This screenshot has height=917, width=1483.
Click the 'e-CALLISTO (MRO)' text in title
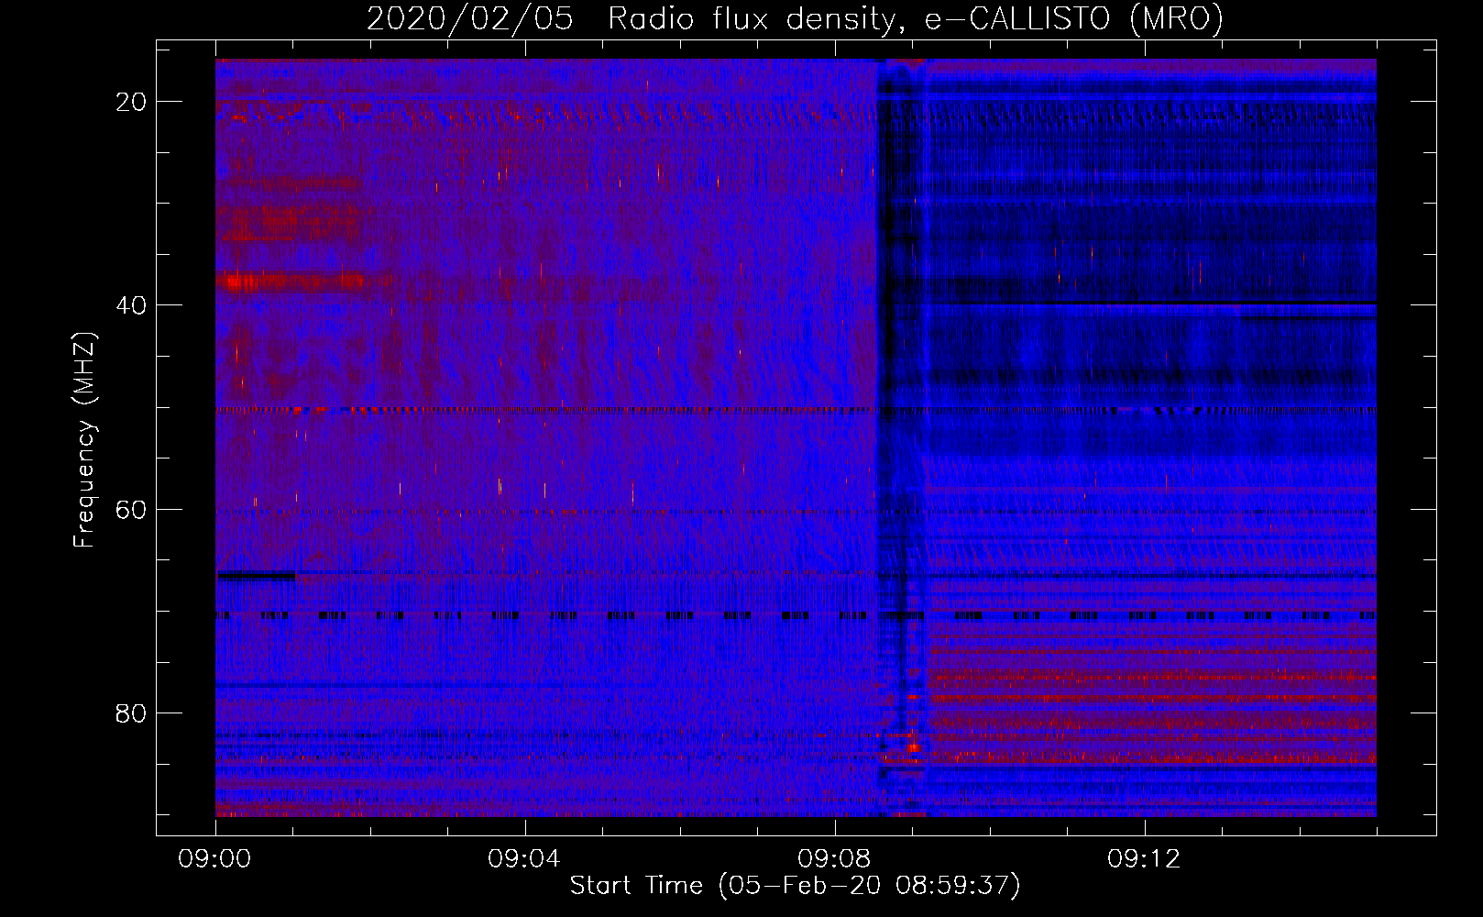(1074, 18)
